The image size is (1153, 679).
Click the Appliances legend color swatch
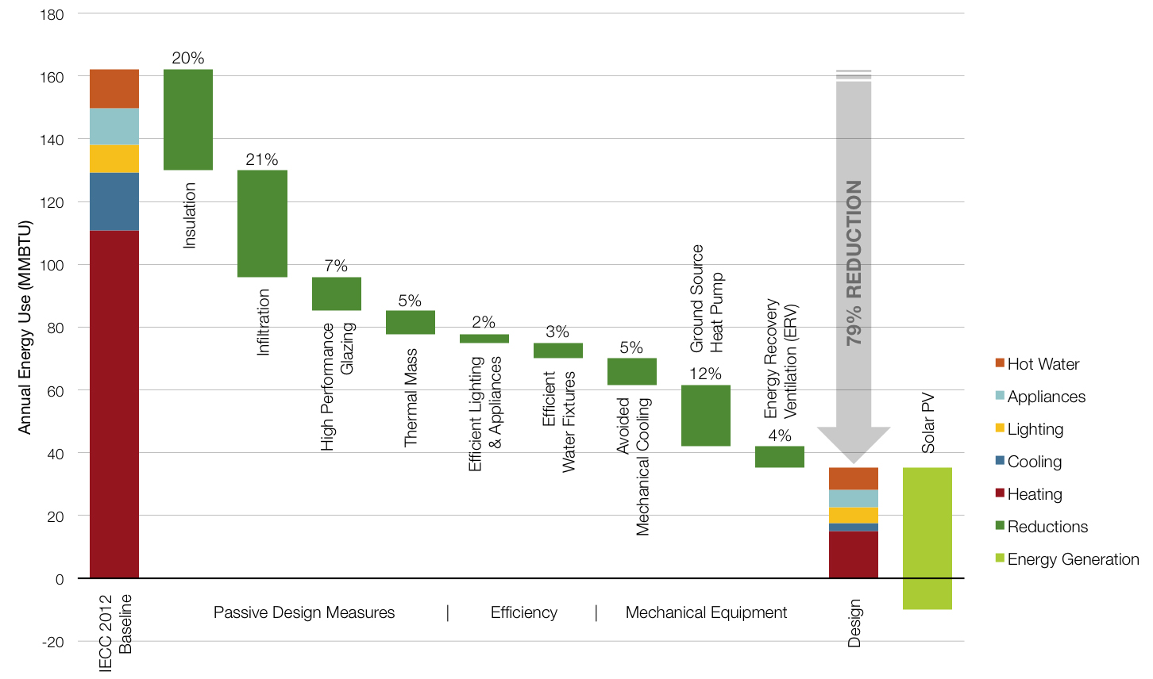[x=1000, y=396]
